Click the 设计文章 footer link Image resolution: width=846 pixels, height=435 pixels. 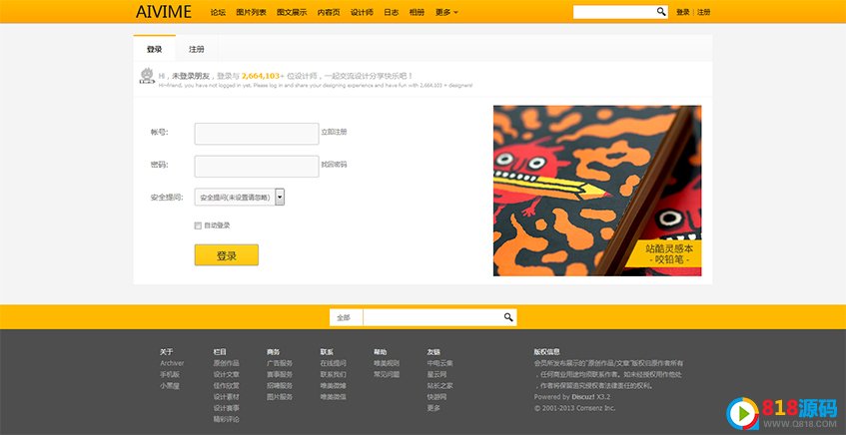click(x=226, y=374)
